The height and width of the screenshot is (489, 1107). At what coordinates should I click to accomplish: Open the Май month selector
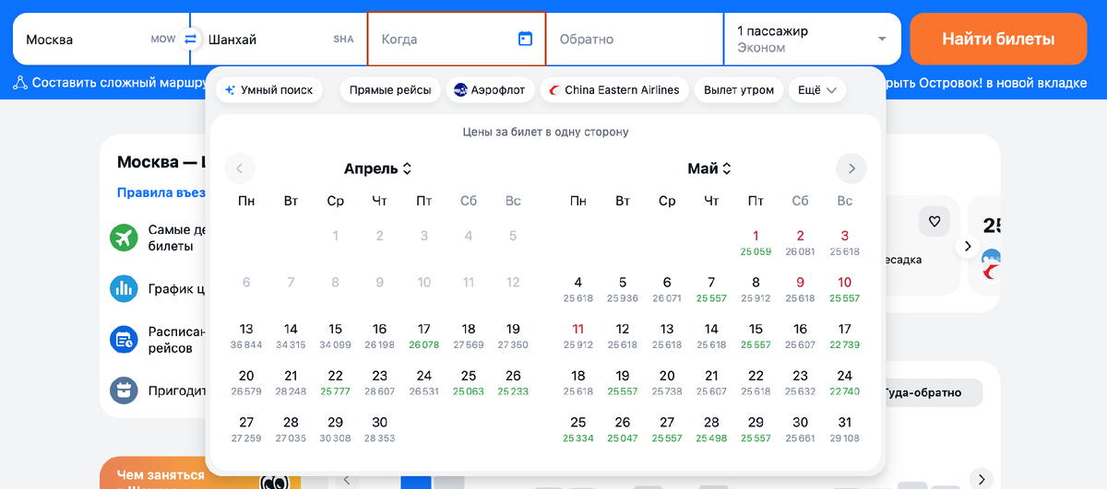[x=709, y=169]
